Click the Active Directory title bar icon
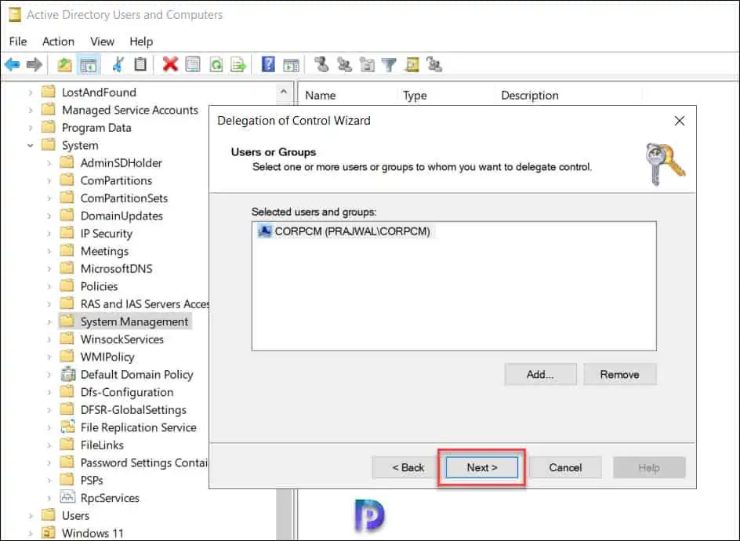 [x=15, y=15]
